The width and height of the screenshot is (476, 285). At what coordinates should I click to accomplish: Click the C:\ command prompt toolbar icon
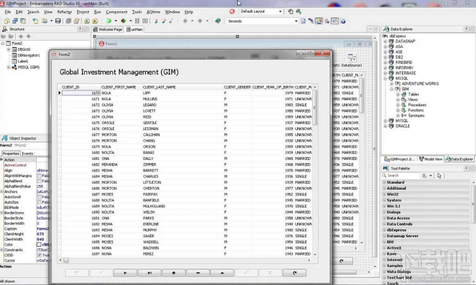(x=335, y=21)
